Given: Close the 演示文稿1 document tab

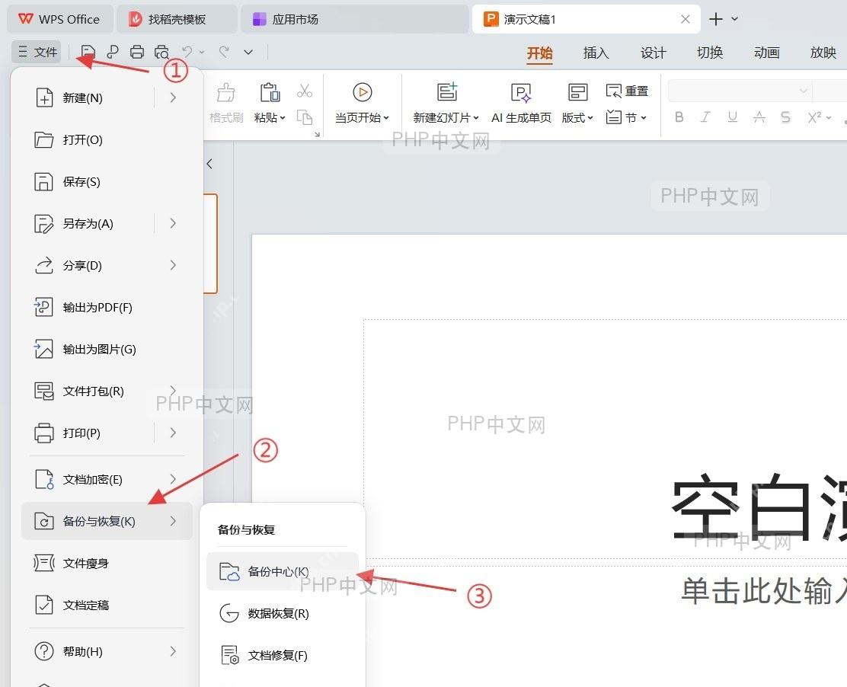Looking at the screenshot, I should (x=686, y=20).
